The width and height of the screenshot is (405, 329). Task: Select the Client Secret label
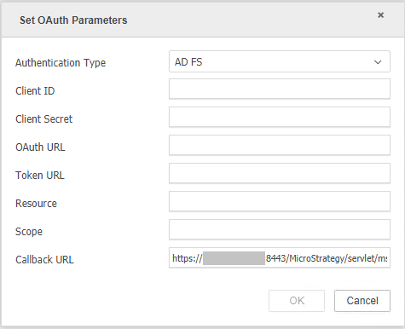pyautogui.click(x=43, y=119)
